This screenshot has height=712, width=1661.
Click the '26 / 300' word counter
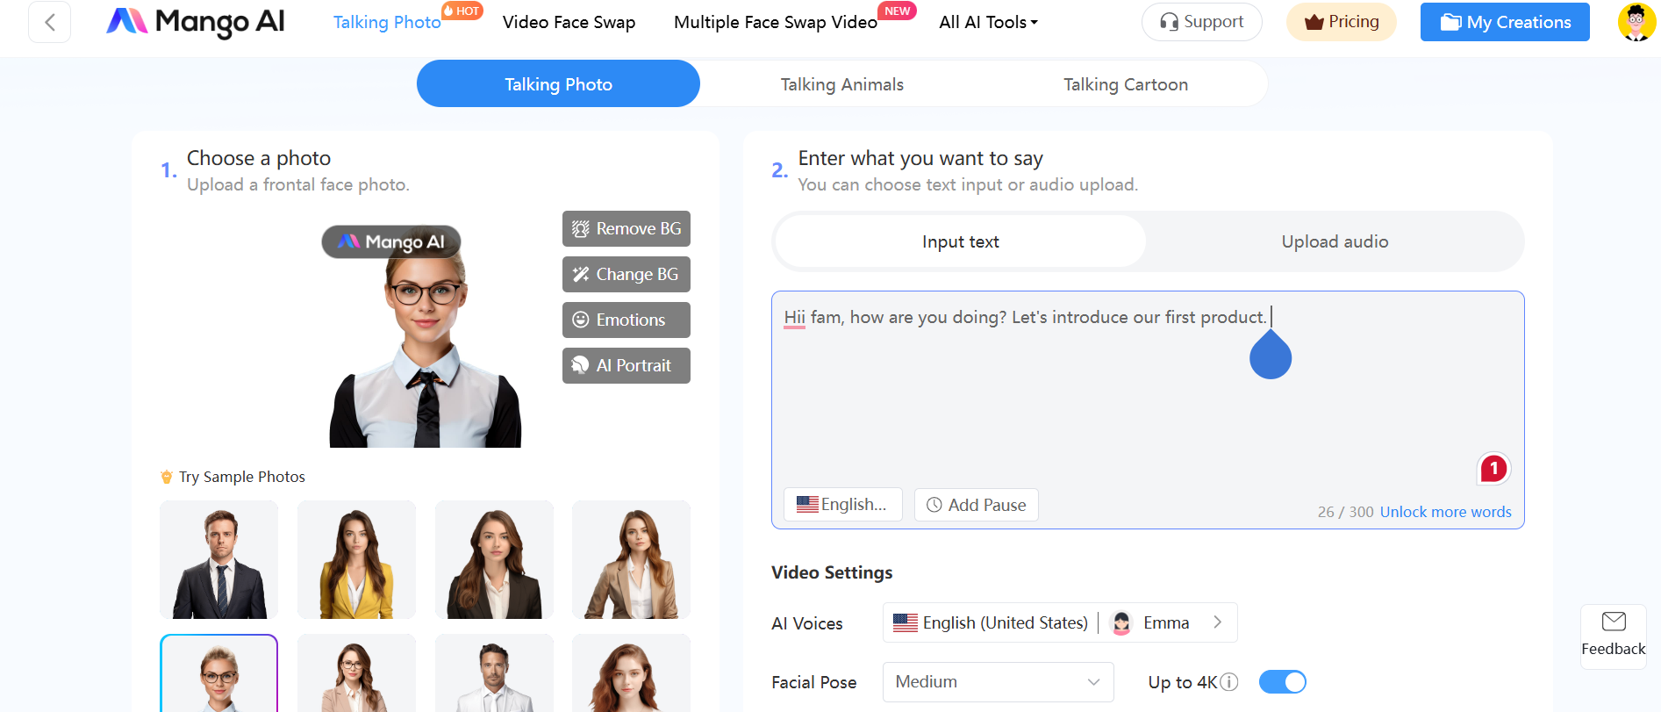[1345, 512]
